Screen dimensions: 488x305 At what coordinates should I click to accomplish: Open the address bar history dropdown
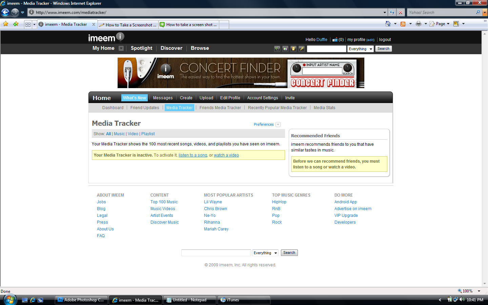385,13
